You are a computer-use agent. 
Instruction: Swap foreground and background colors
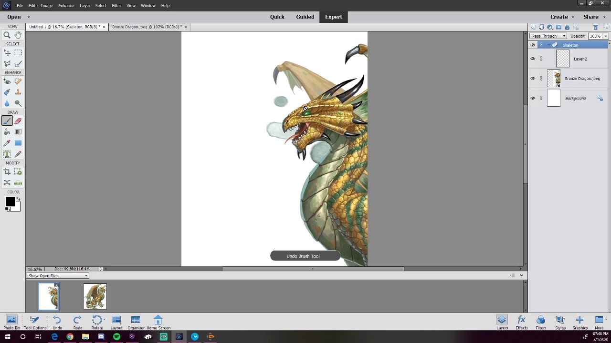pyautogui.click(x=18, y=199)
